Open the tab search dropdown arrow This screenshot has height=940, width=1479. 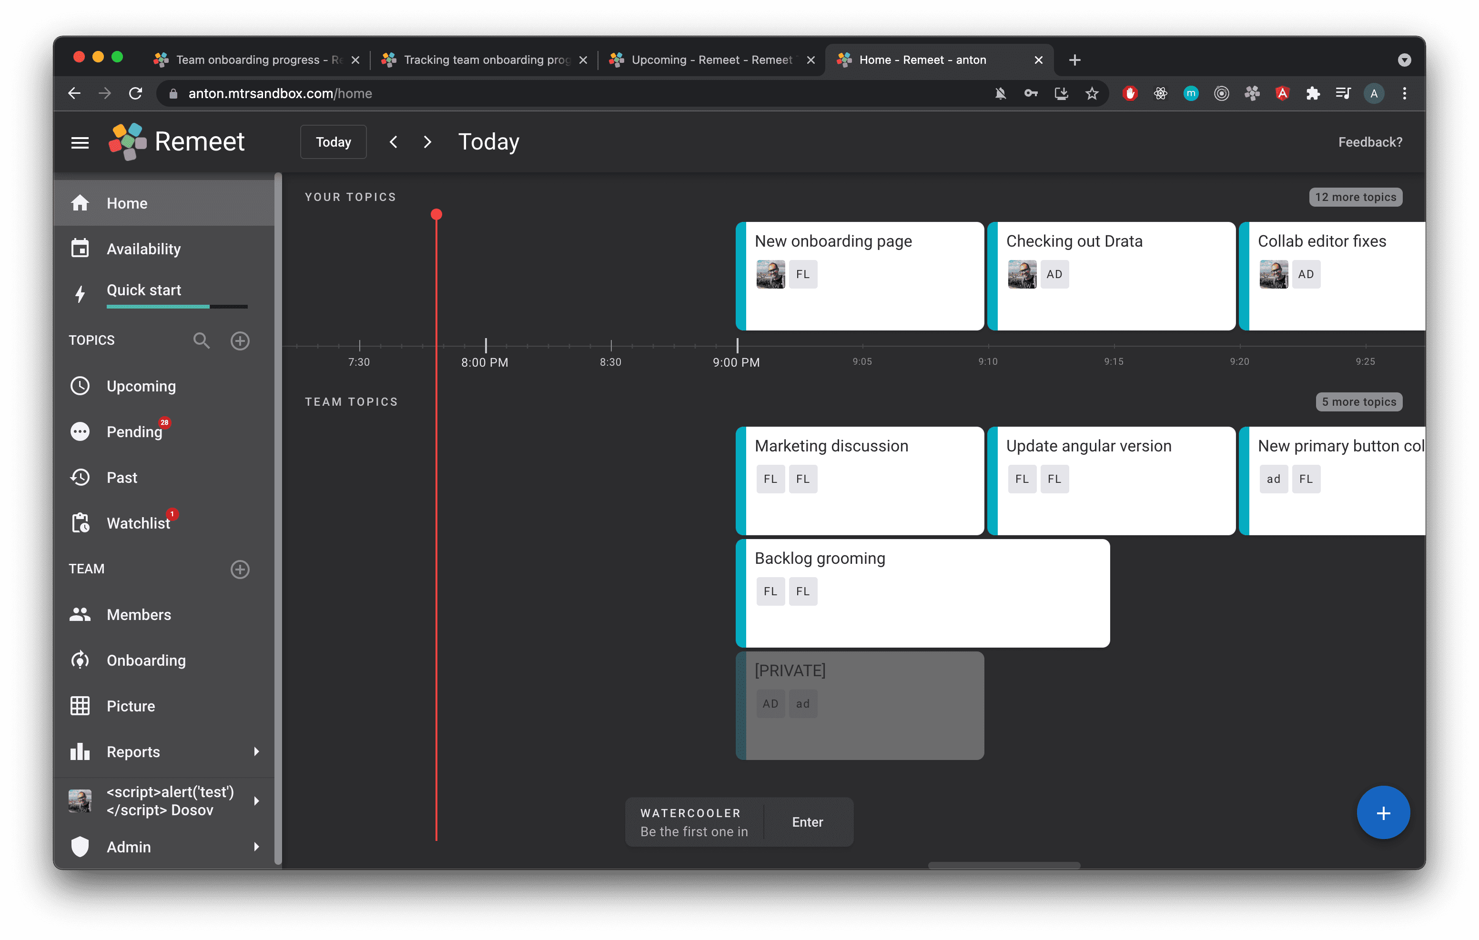point(1404,60)
